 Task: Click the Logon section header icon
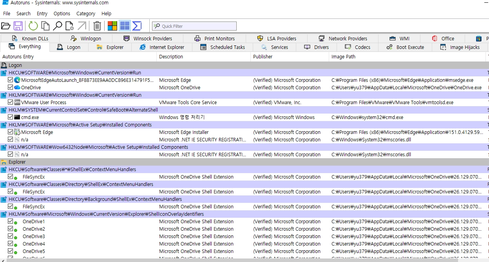coord(4,65)
